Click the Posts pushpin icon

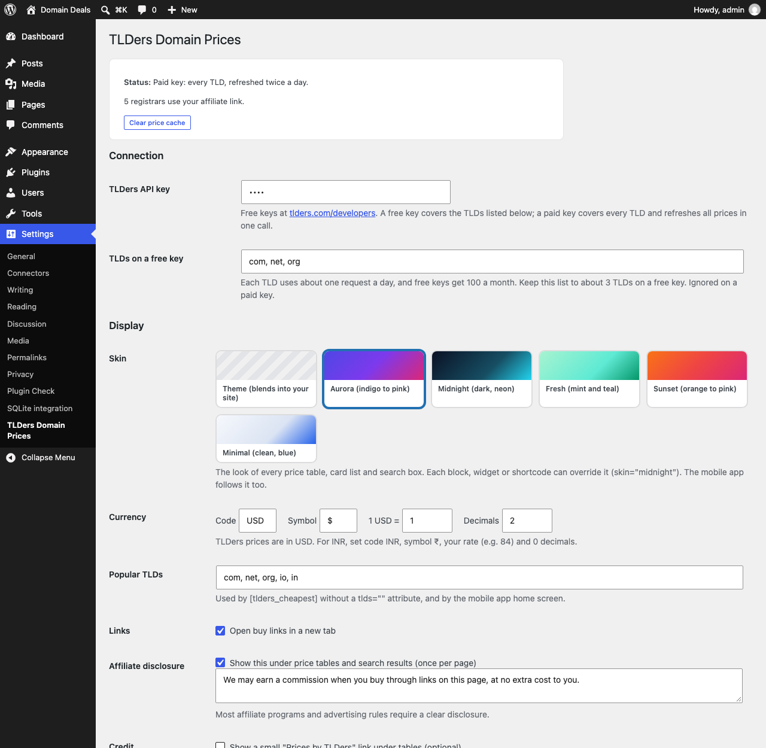coord(11,63)
